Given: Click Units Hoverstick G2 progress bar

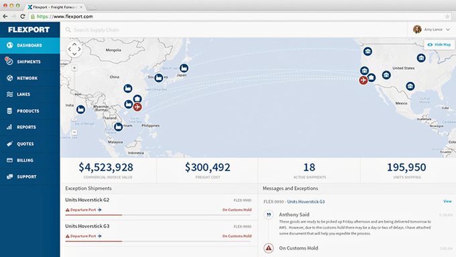Looking at the screenshot, I should (x=158, y=215).
